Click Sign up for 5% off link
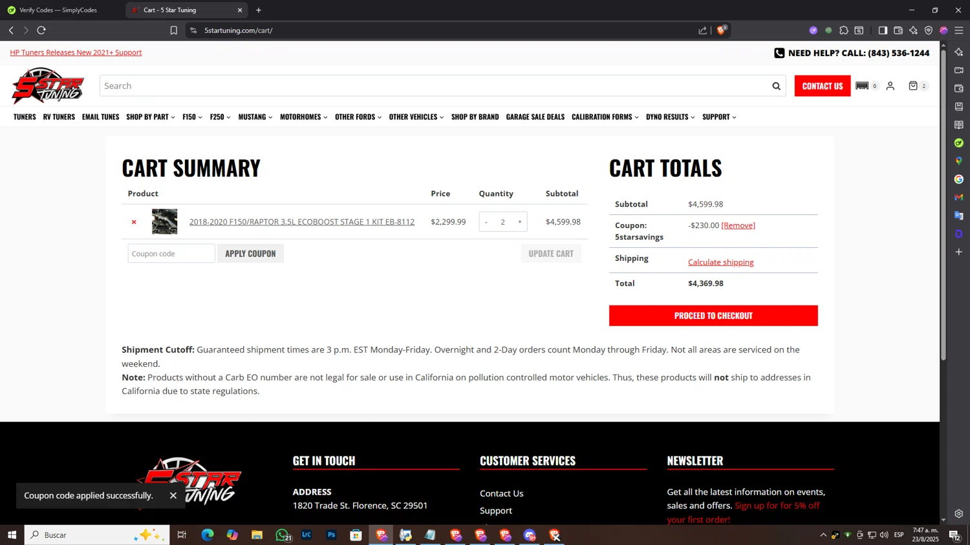Image resolution: width=970 pixels, height=545 pixels. click(744, 513)
